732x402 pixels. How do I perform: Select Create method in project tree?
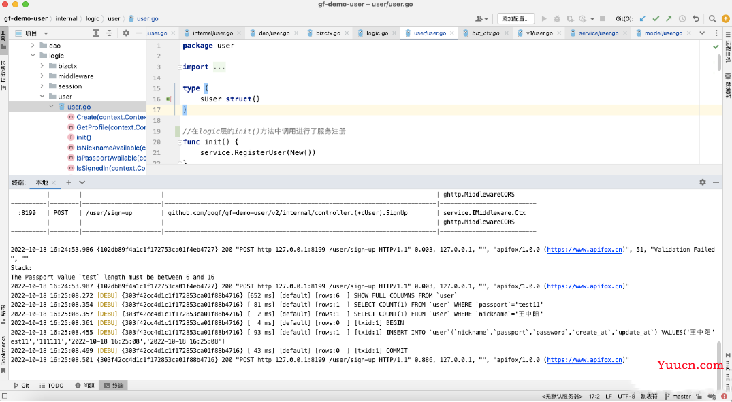click(108, 117)
